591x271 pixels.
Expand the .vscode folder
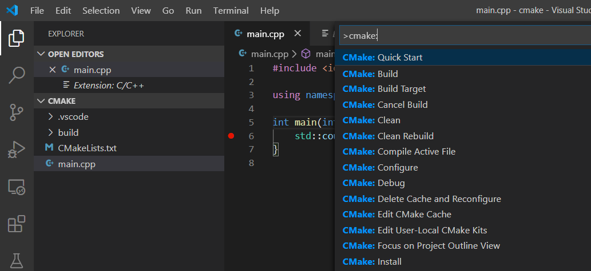[50, 117]
